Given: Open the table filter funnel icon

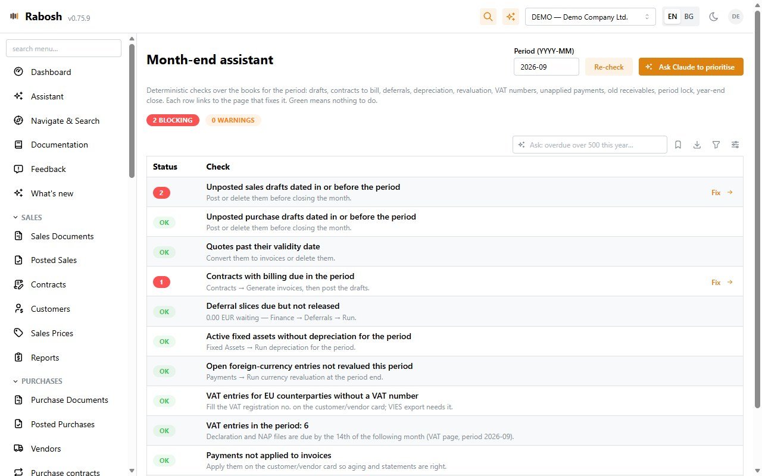Looking at the screenshot, I should [716, 145].
